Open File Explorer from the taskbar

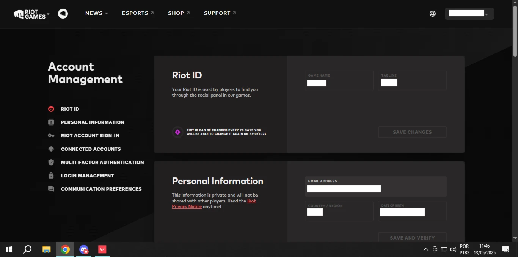[46, 249]
